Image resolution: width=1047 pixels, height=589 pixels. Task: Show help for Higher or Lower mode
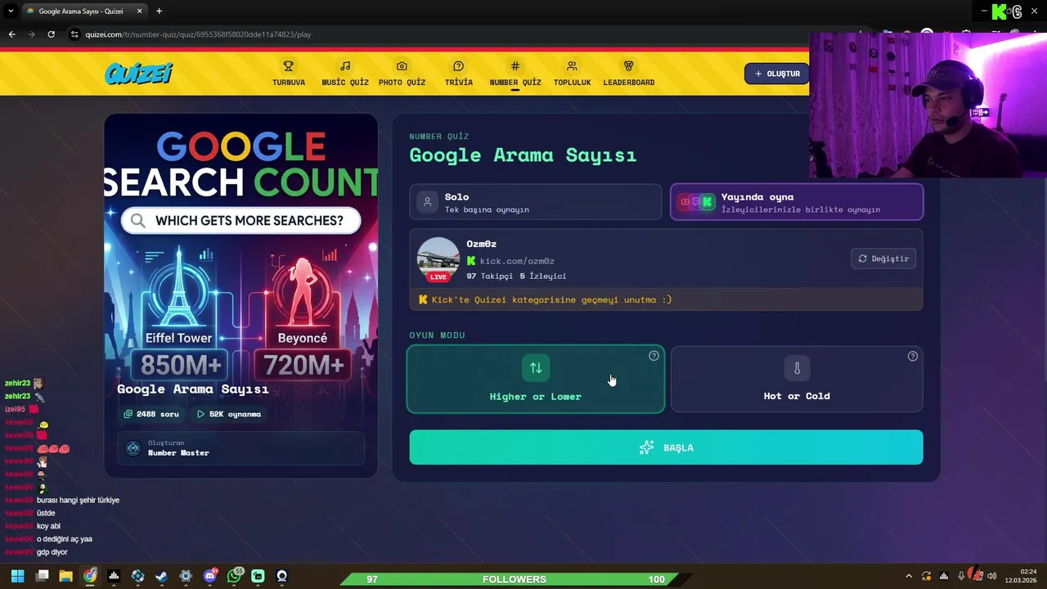pos(654,356)
